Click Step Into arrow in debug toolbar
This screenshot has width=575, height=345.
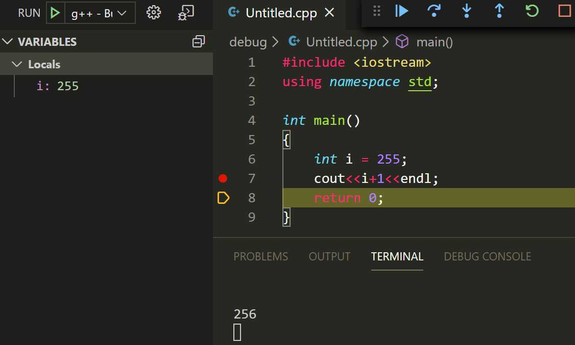pos(466,11)
